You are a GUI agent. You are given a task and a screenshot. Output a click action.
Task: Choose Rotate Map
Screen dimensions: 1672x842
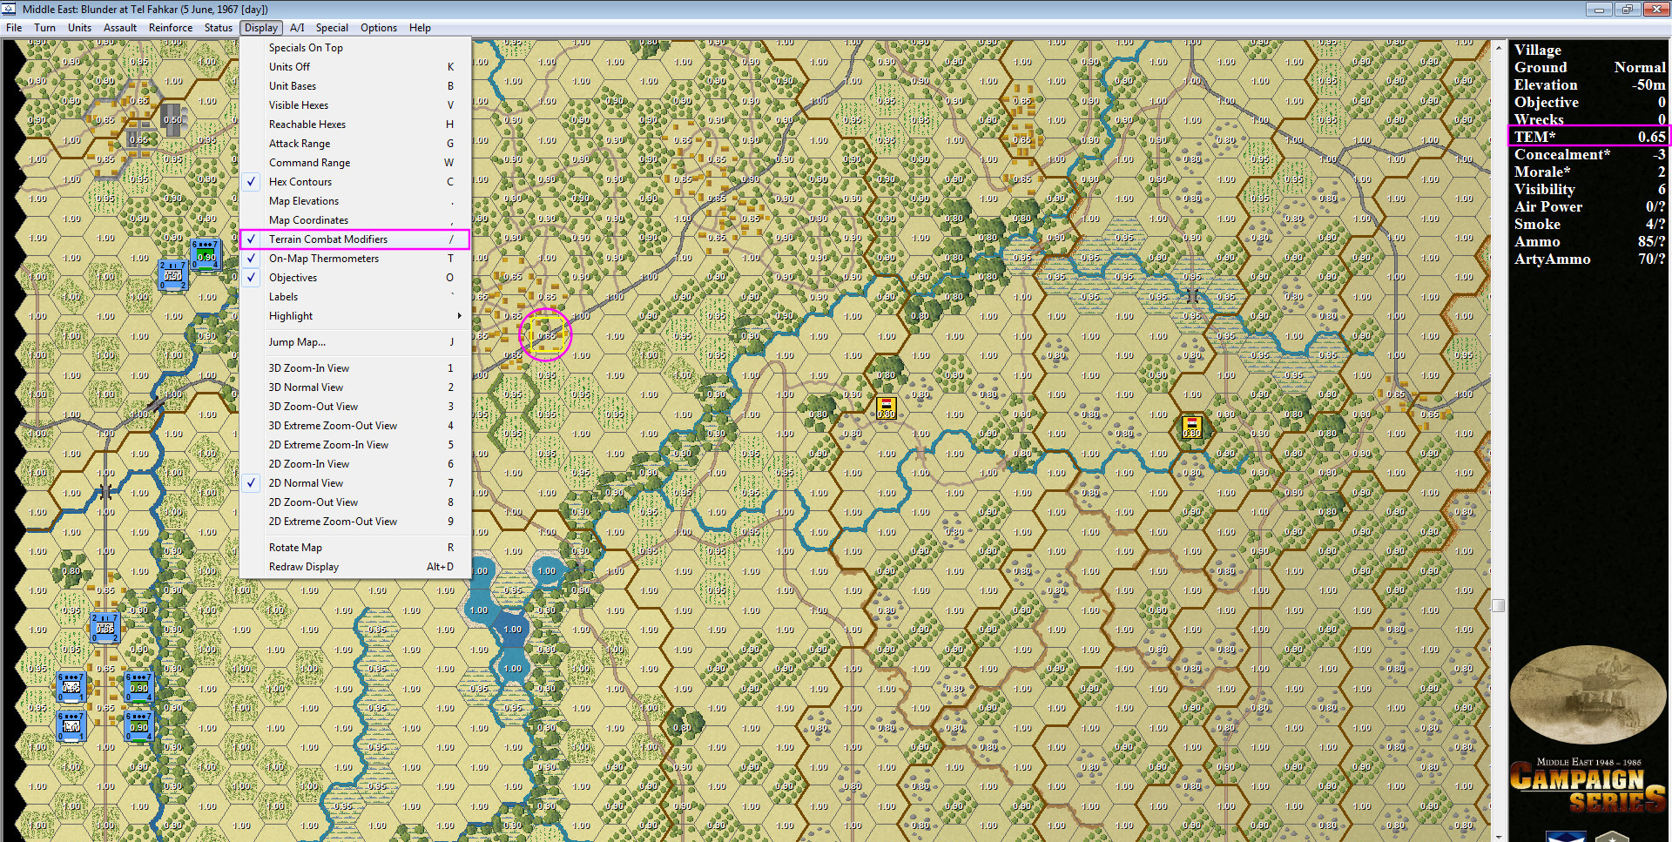point(355,548)
